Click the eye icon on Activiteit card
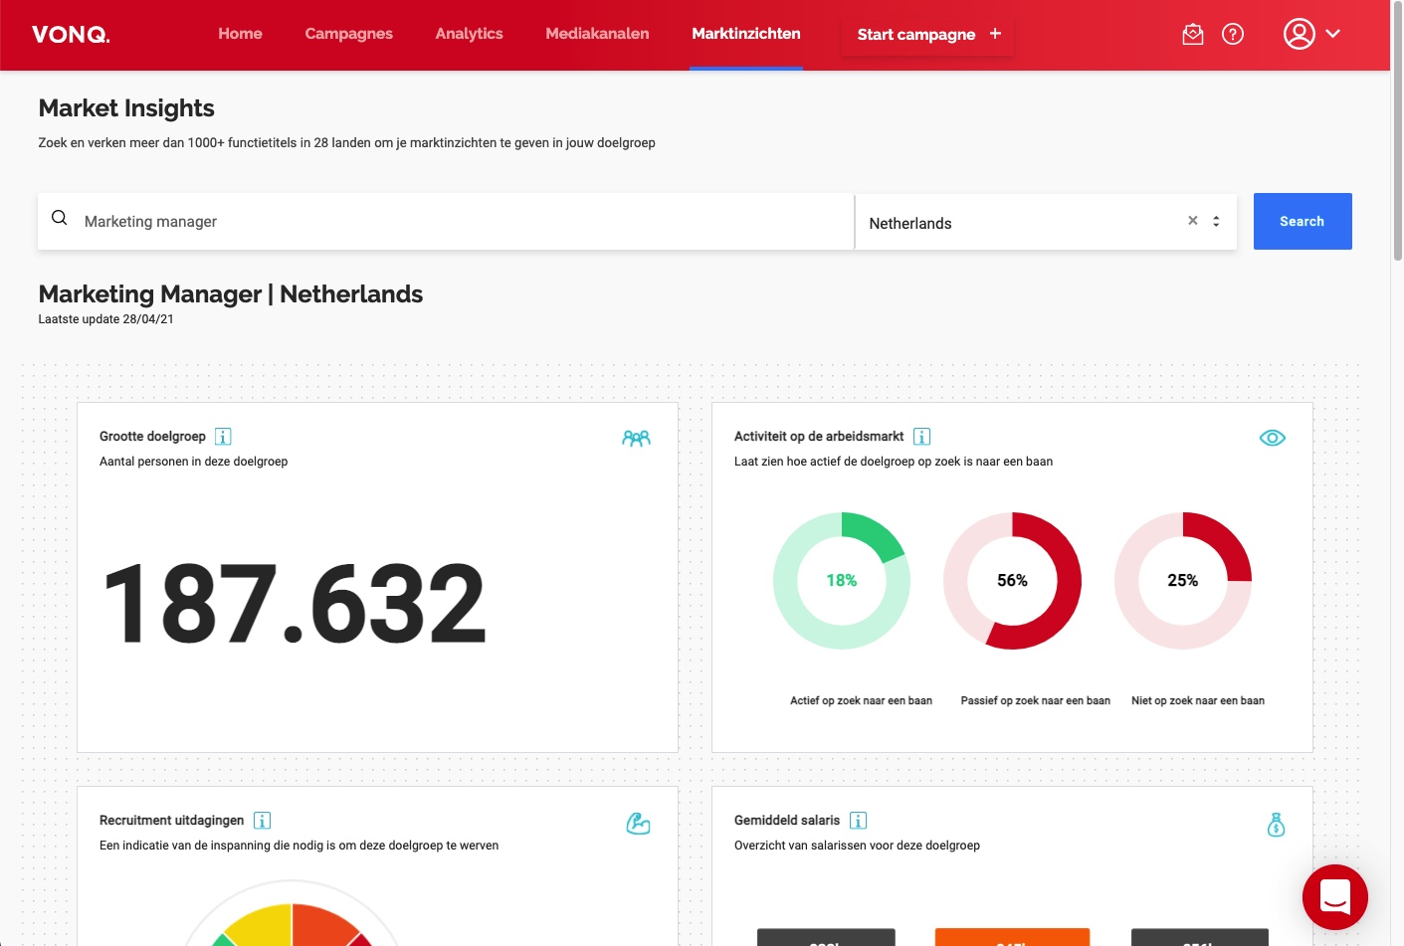The height and width of the screenshot is (946, 1404). pos(1272,438)
